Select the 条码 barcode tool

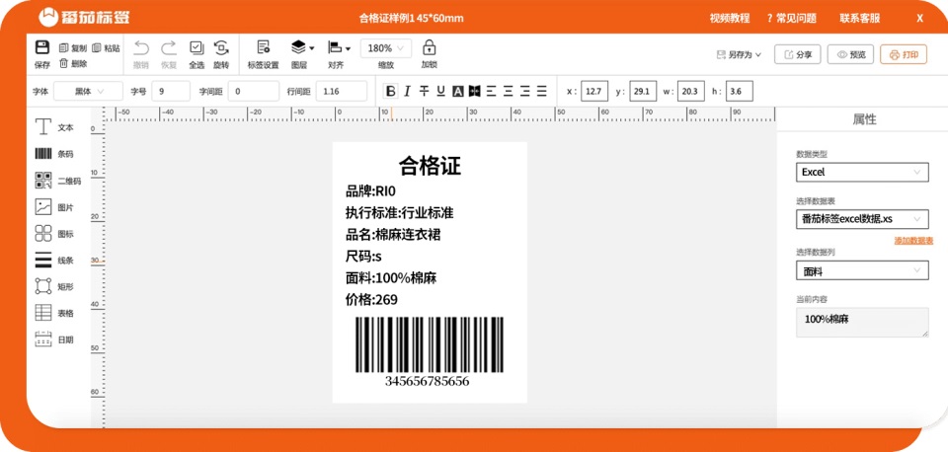[x=53, y=154]
